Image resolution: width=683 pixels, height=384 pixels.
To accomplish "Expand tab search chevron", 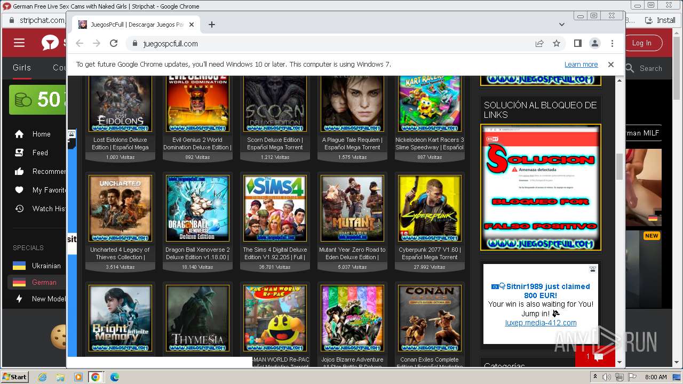I will [561, 25].
